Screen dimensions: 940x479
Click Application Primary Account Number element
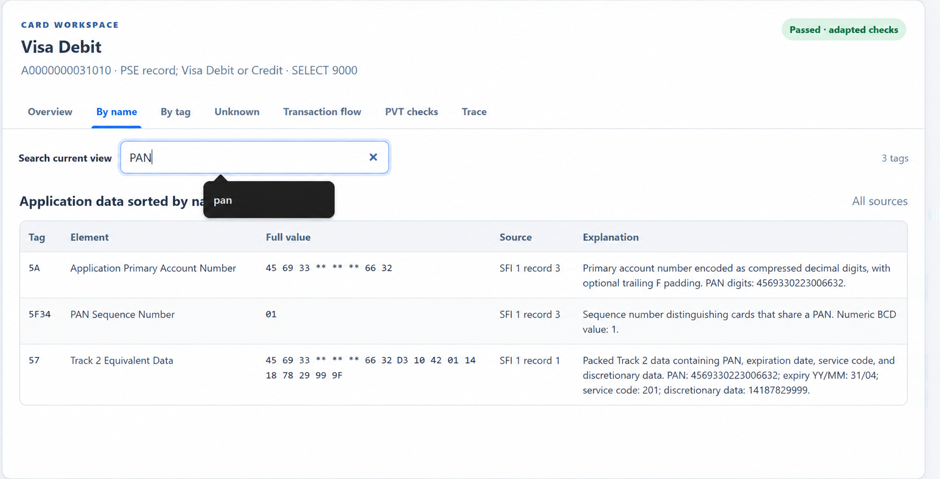(x=153, y=268)
